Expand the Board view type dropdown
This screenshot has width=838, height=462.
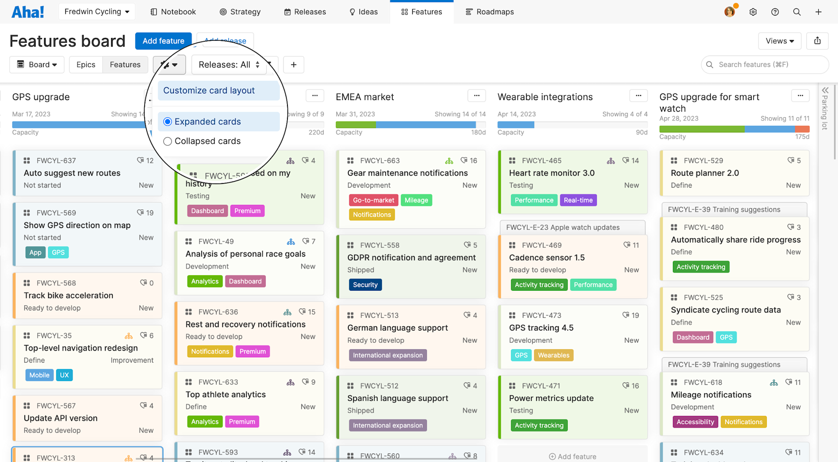[x=37, y=65]
